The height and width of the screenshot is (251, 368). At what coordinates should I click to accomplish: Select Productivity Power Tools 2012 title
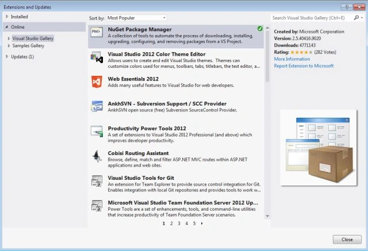(147, 129)
